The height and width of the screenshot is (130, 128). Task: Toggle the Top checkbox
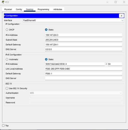point(3,126)
